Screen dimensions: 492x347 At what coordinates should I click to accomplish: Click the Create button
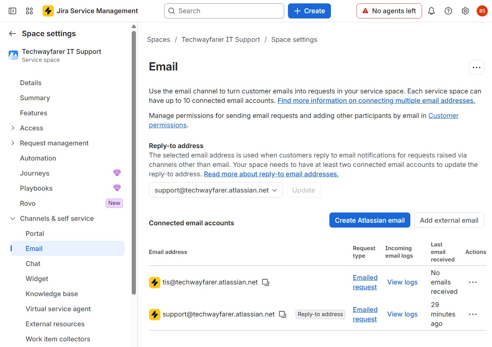[x=309, y=11]
